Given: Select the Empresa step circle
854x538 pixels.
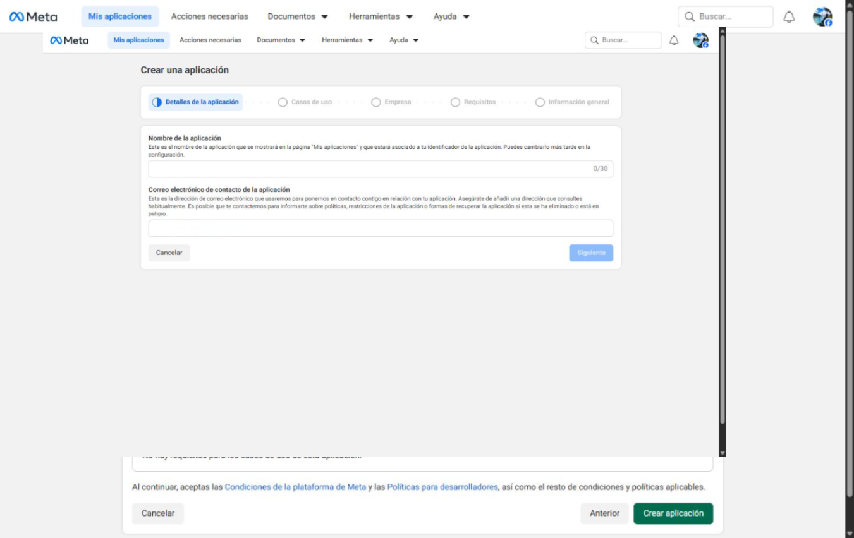Looking at the screenshot, I should tap(377, 101).
